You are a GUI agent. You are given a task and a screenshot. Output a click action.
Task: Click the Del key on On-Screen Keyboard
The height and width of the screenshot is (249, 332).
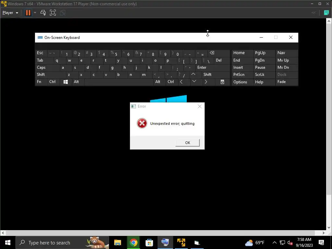point(222,60)
